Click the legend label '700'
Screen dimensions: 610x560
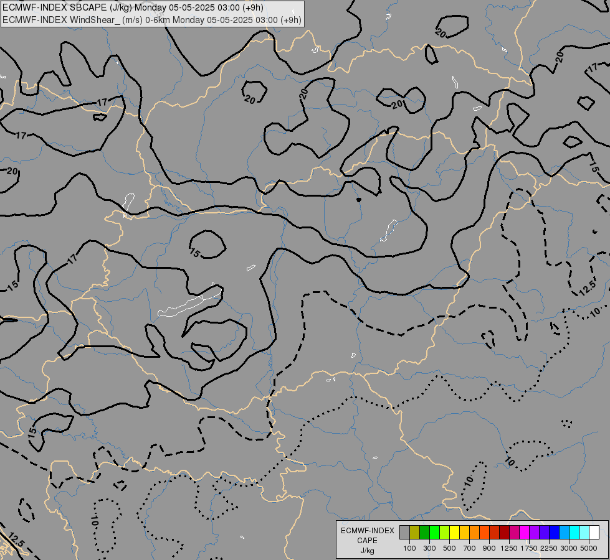point(470,548)
